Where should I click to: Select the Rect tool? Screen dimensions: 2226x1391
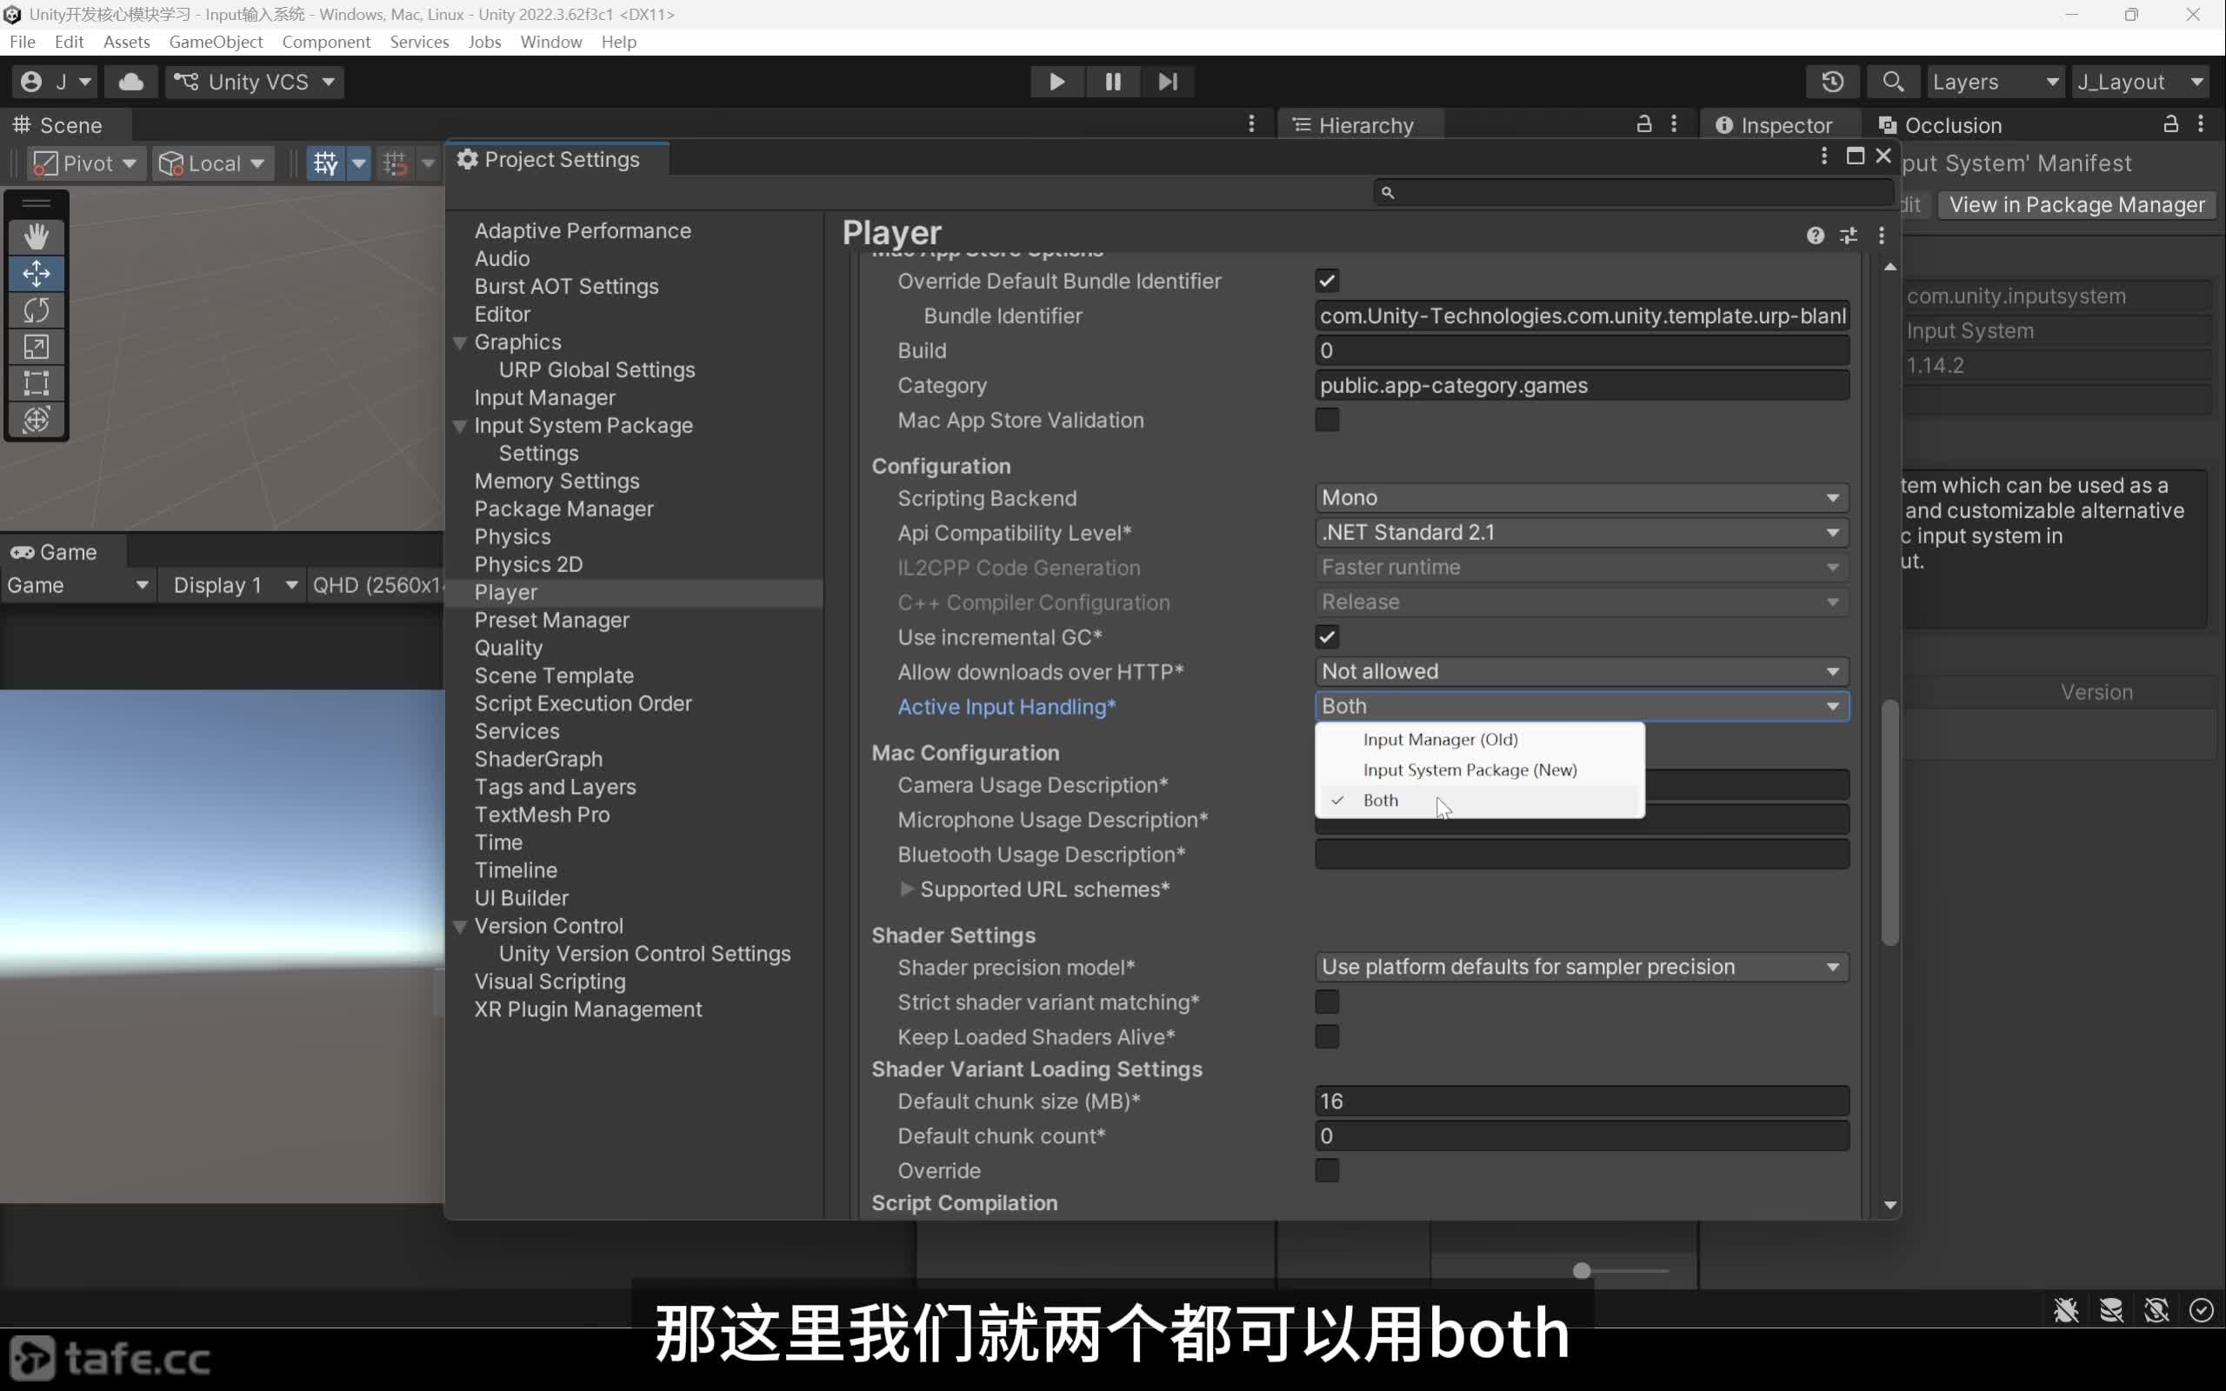click(37, 383)
